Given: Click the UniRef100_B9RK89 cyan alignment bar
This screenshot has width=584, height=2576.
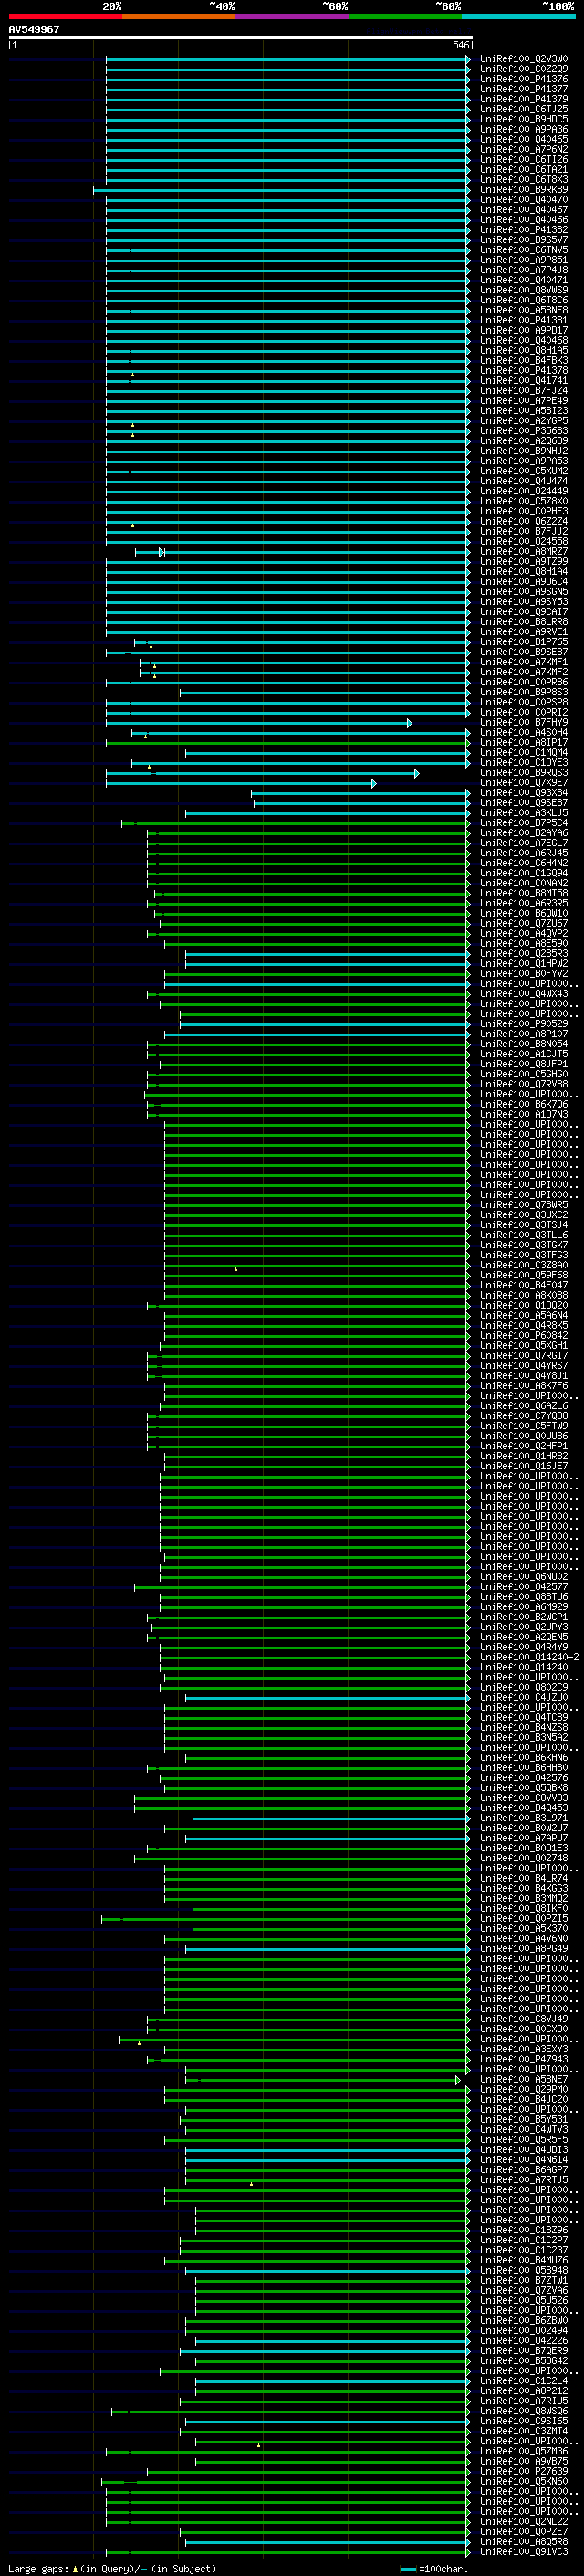Looking at the screenshot, I should pos(282,190).
